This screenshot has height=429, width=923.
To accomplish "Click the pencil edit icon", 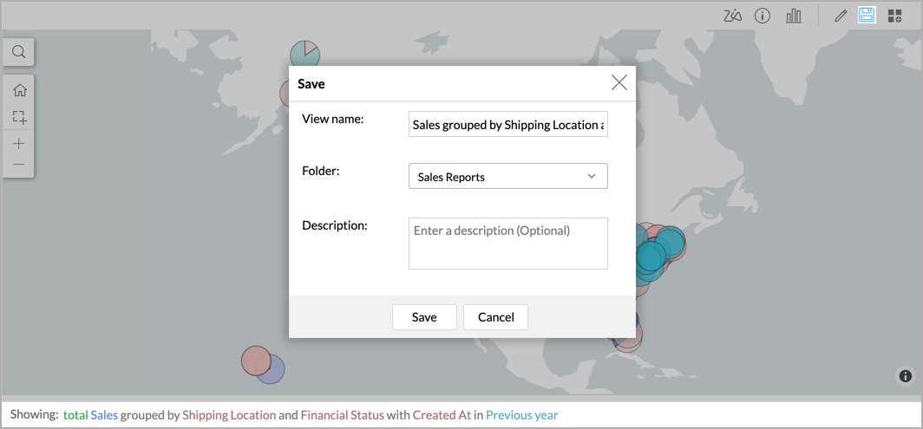I will tap(840, 16).
